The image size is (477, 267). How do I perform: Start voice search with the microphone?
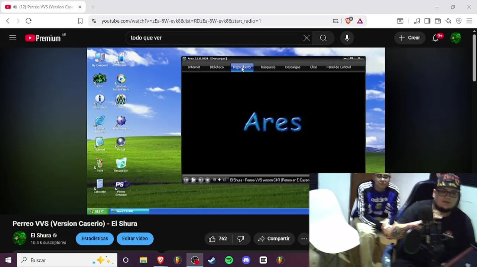347,38
